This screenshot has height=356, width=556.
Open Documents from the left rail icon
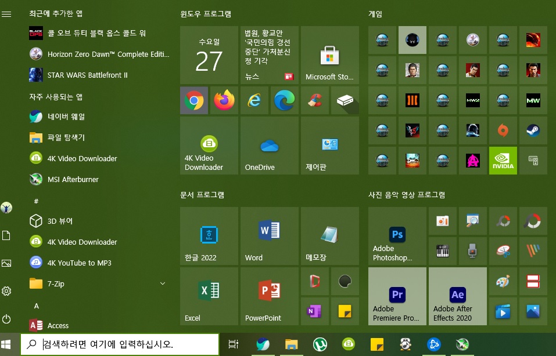[x=6, y=235]
